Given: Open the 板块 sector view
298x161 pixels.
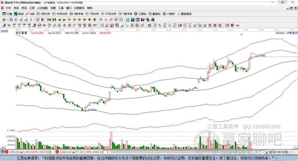Looking at the screenshot, I should (19, 14).
